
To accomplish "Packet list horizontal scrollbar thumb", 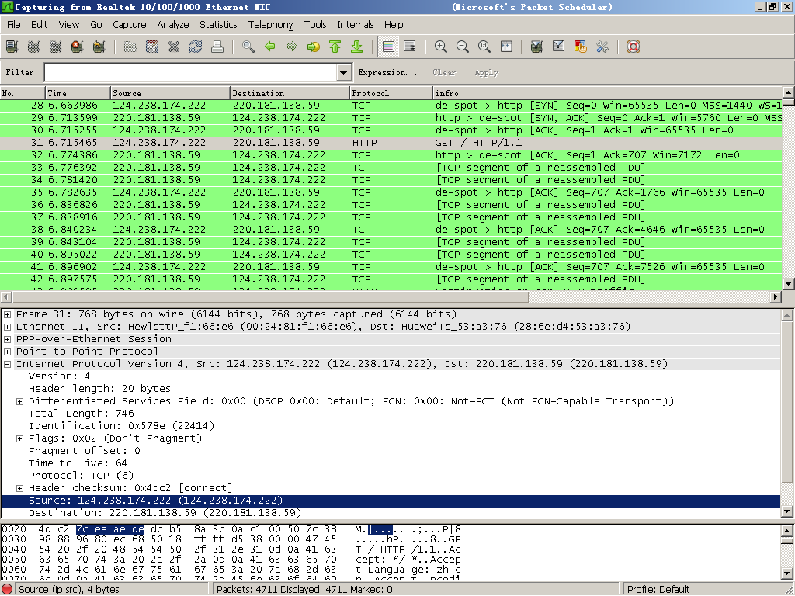I will (x=269, y=297).
